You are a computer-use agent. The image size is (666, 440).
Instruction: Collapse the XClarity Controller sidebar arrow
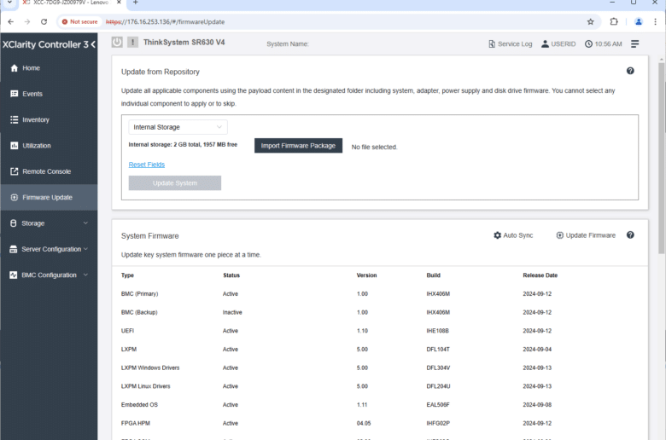[93, 44]
